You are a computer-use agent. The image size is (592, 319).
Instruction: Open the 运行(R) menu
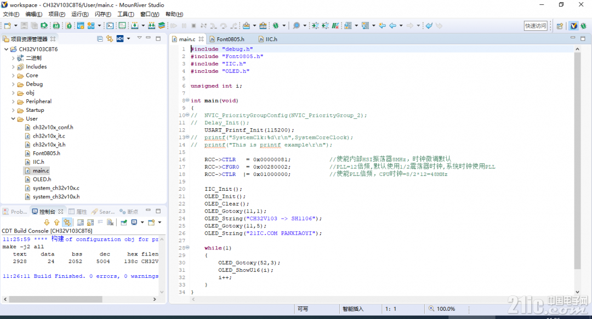(x=79, y=14)
